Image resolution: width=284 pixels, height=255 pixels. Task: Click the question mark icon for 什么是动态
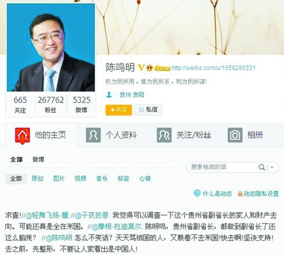pyautogui.click(x=197, y=193)
